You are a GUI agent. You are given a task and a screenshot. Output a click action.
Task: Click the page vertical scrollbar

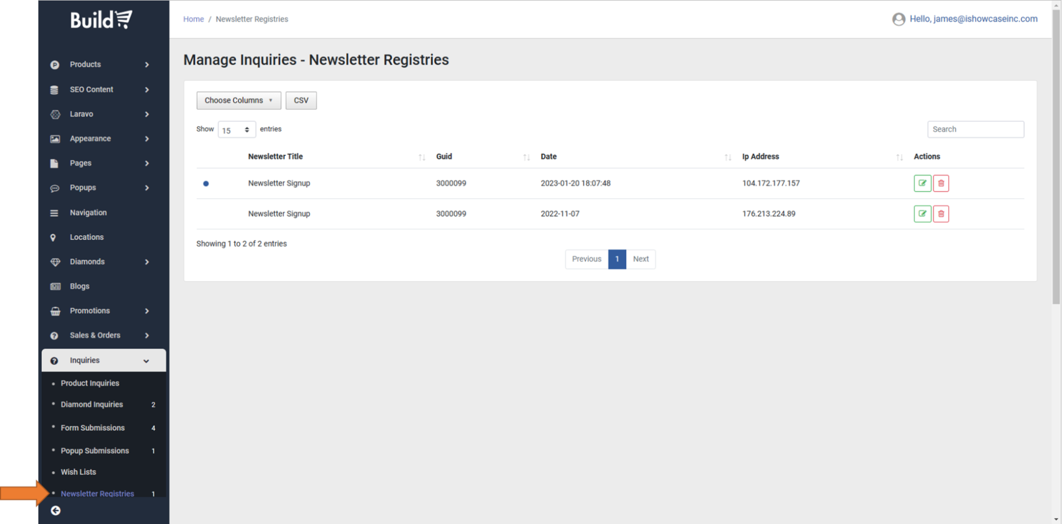(x=1056, y=159)
